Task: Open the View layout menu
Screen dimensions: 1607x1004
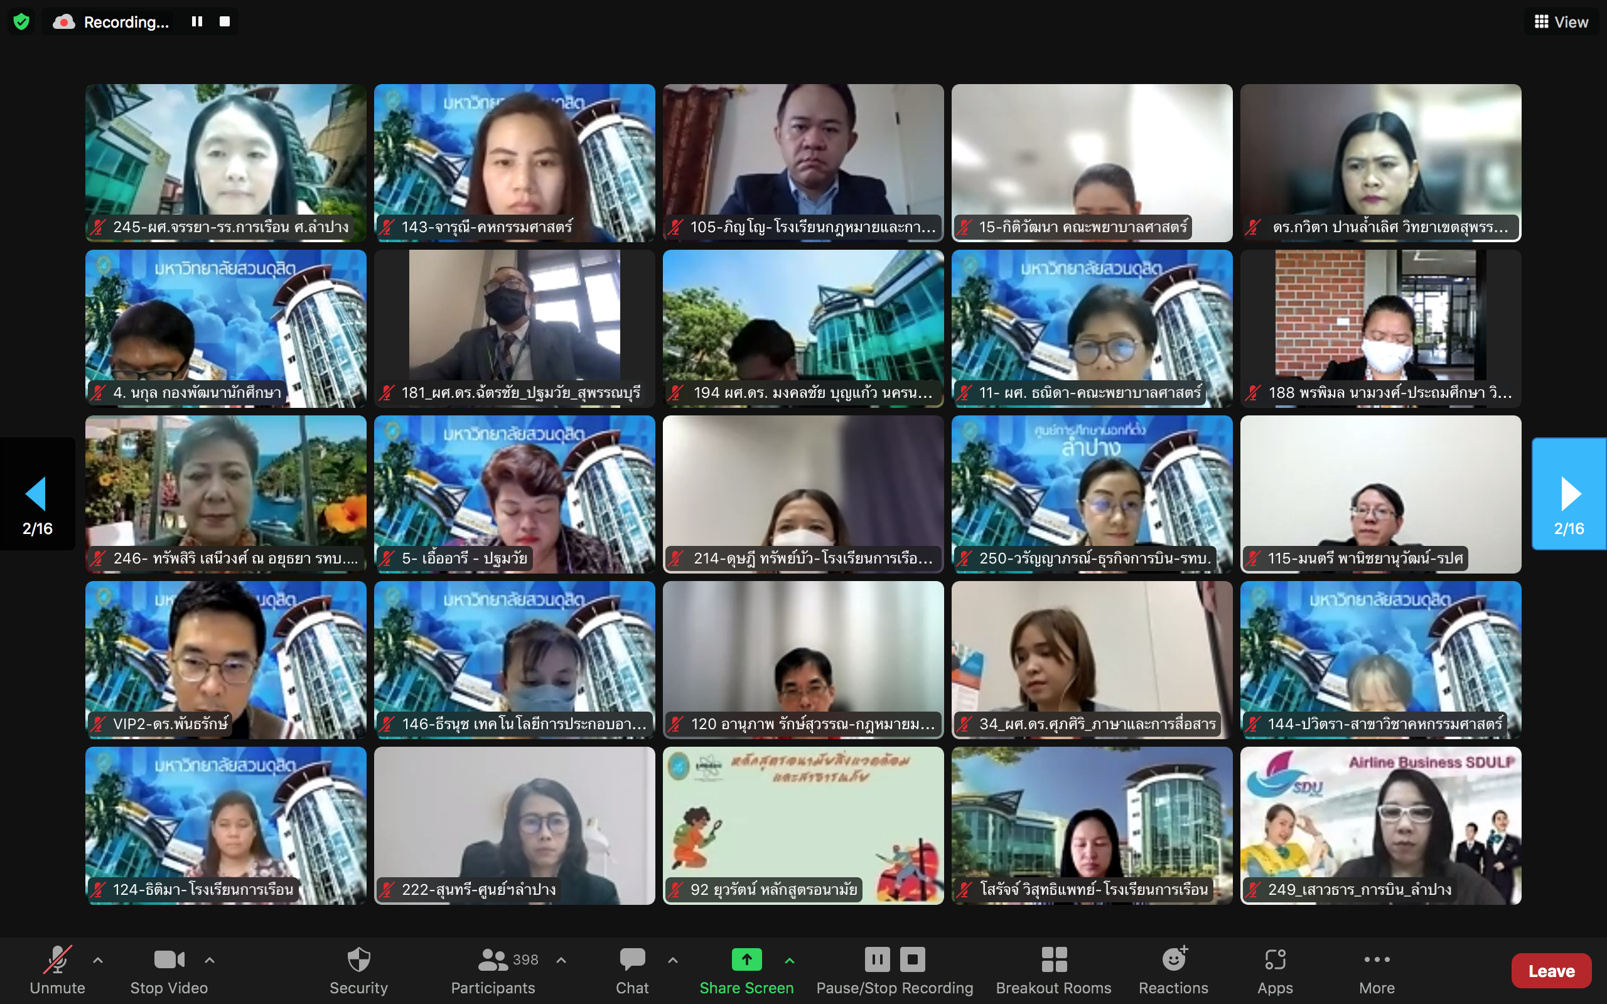Action: 1561,22
